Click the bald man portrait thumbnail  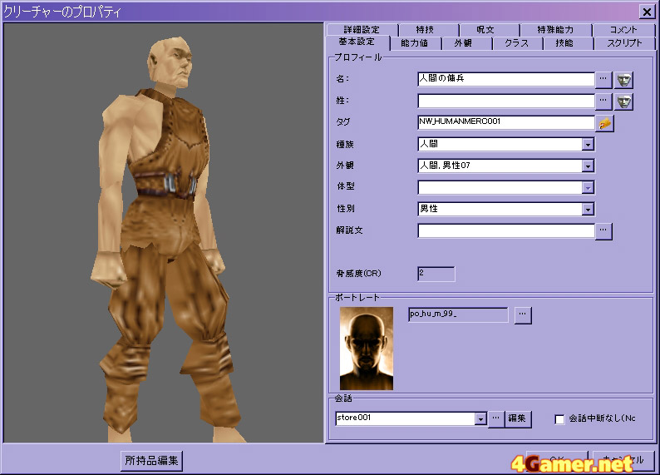click(367, 349)
